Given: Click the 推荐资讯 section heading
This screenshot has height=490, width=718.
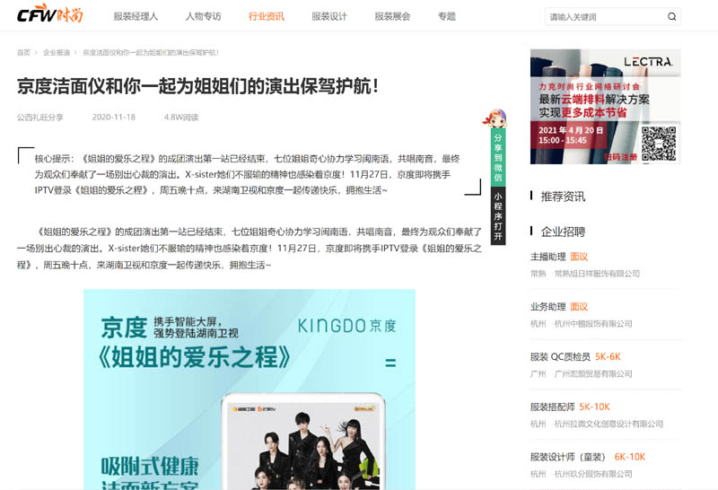Looking at the screenshot, I should [563, 197].
